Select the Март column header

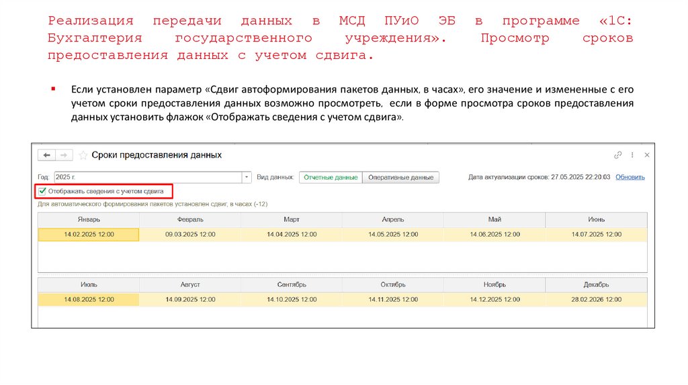[x=292, y=219]
